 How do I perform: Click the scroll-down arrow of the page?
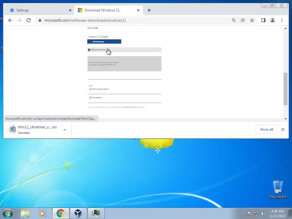coord(285,119)
